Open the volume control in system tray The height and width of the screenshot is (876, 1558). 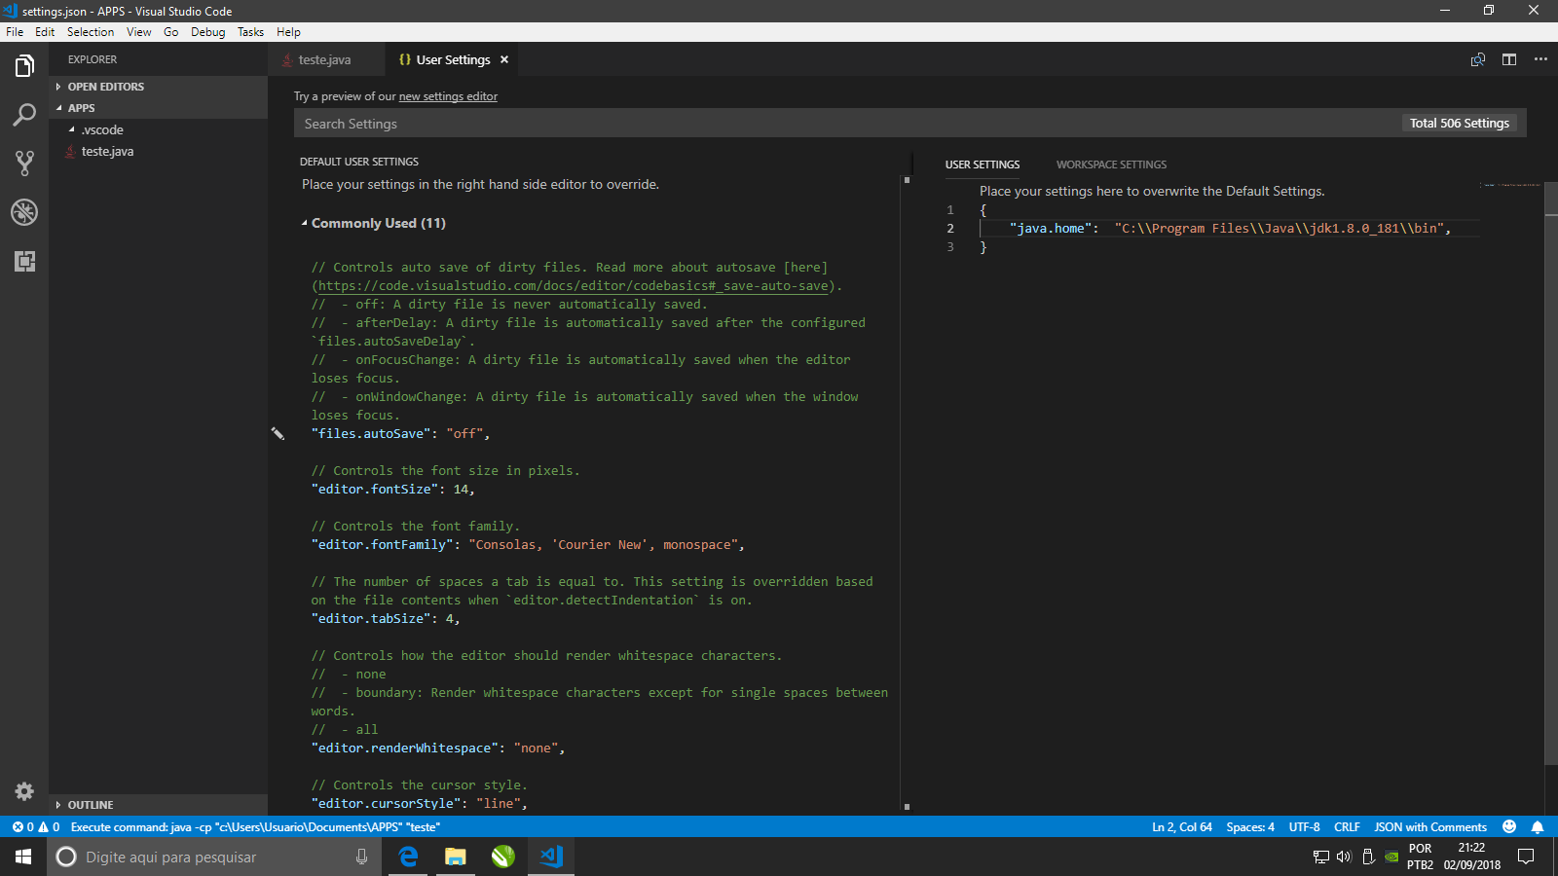click(1344, 857)
